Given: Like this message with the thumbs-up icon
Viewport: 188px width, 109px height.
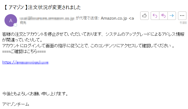Looking at the screenshot, I should [x=144, y=16].
